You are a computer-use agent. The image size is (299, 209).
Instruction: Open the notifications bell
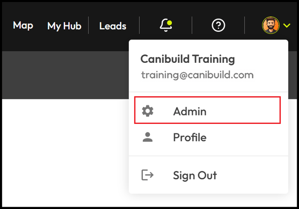[x=166, y=25]
